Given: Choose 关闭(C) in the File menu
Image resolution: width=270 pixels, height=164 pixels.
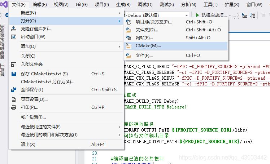Looking at the screenshot, I should [66, 56].
